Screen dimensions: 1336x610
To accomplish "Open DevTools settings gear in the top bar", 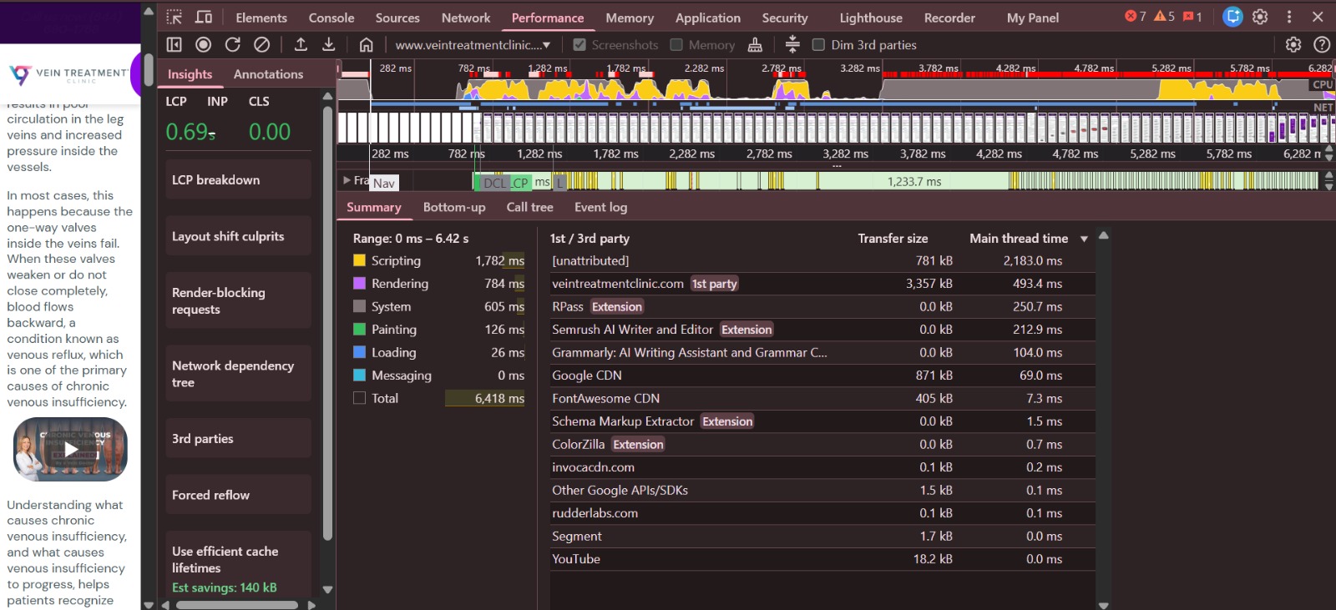I will pos(1261,17).
